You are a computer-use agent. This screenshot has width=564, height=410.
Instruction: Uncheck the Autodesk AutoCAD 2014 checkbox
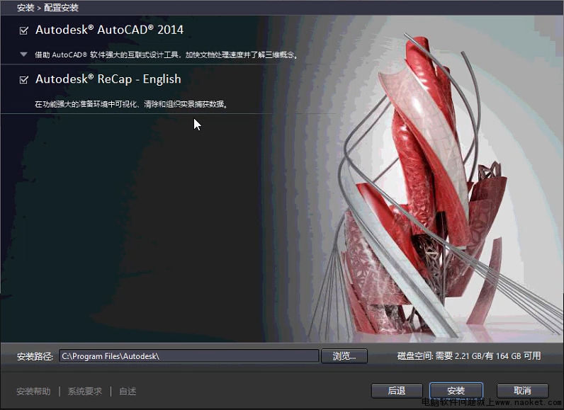[24, 30]
